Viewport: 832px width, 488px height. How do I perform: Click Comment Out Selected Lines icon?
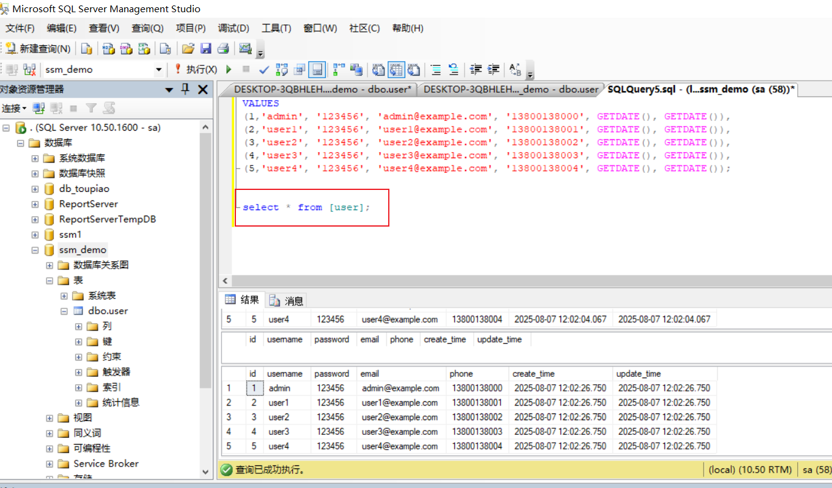click(436, 70)
